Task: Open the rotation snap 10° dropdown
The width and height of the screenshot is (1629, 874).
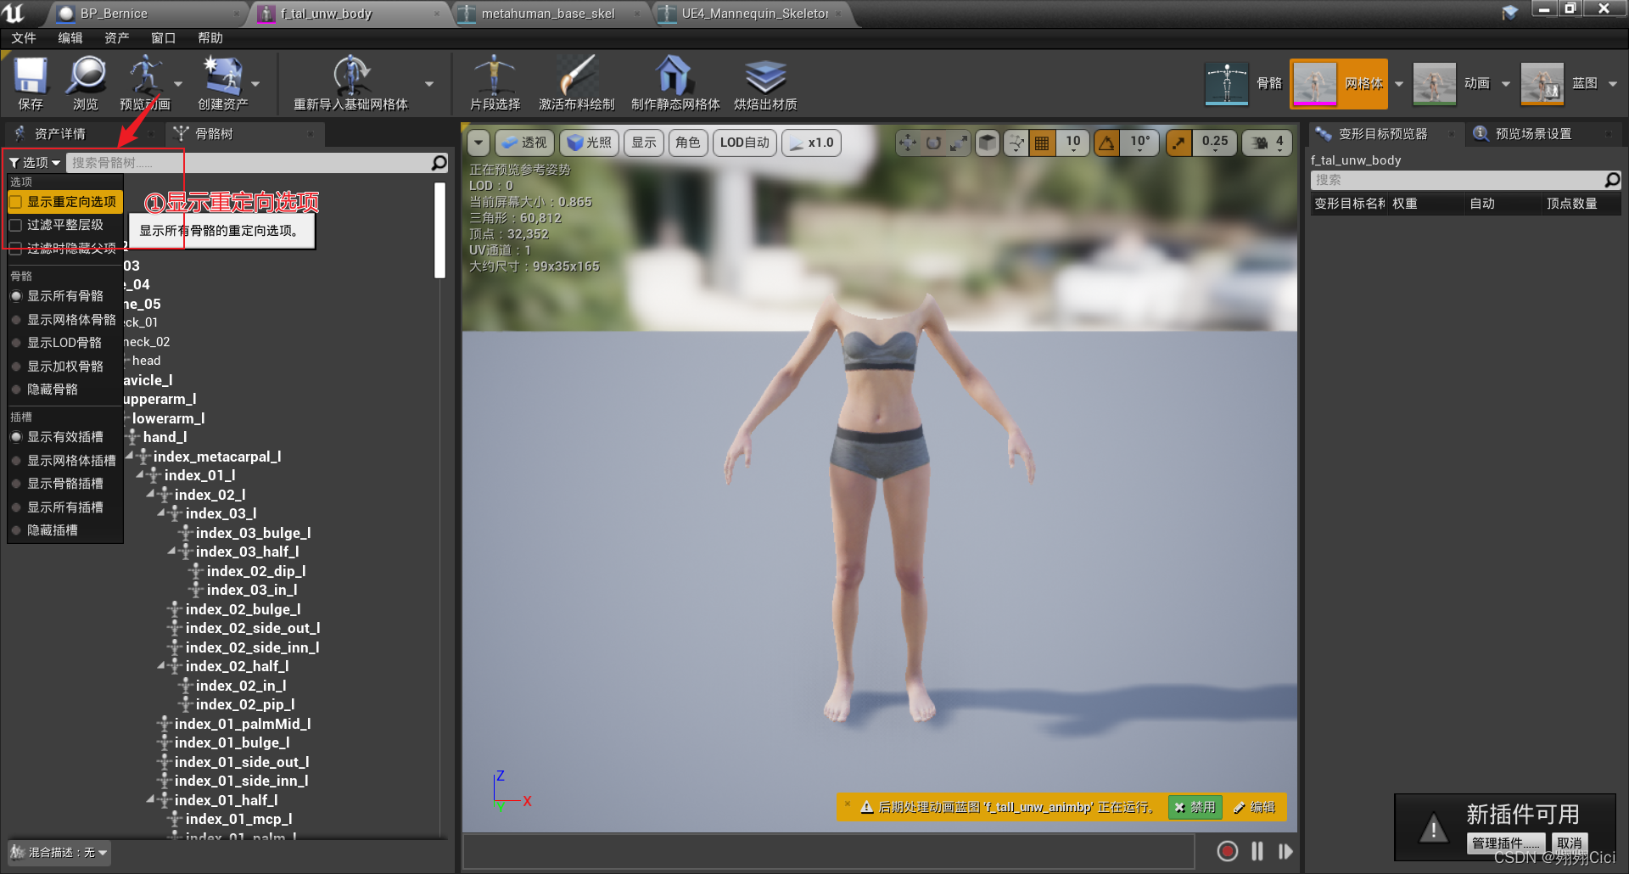Action: 1139,143
